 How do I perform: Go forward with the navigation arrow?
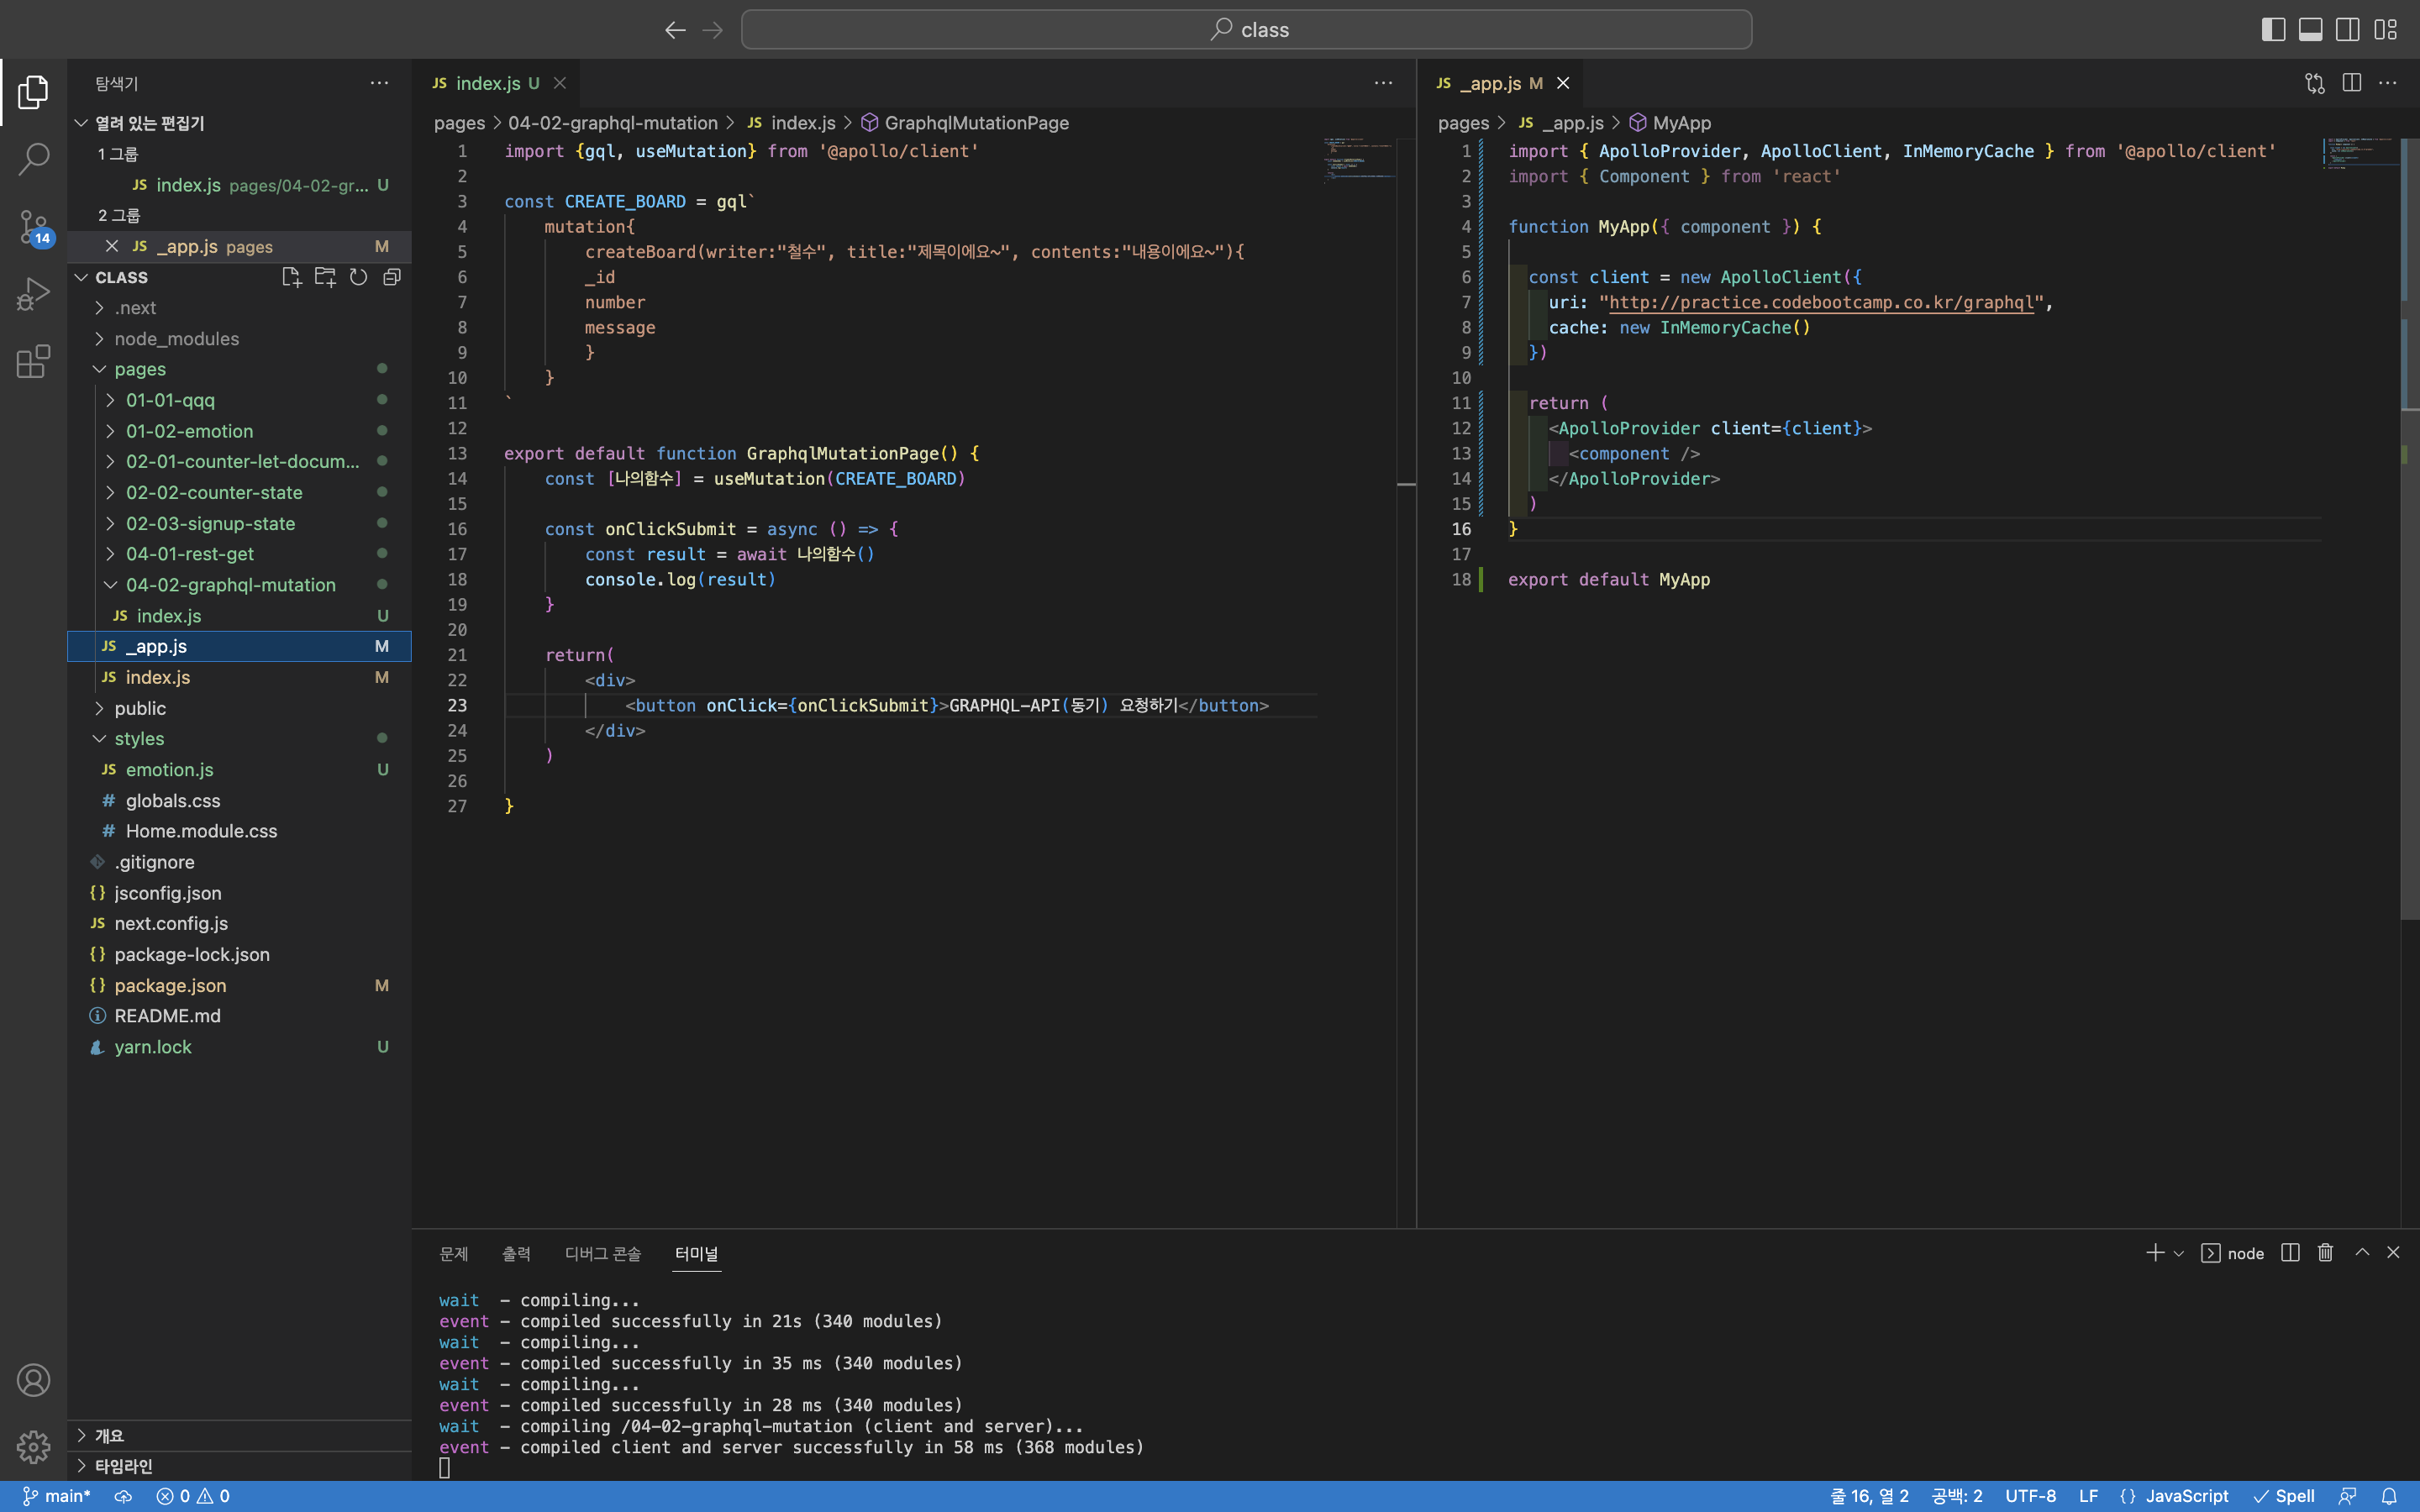pyautogui.click(x=712, y=30)
